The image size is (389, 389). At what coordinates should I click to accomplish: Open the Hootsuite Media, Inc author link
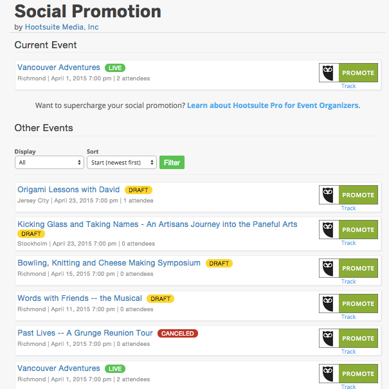pyautogui.click(x=62, y=27)
